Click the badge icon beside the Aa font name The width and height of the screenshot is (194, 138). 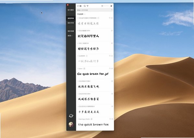(87, 56)
